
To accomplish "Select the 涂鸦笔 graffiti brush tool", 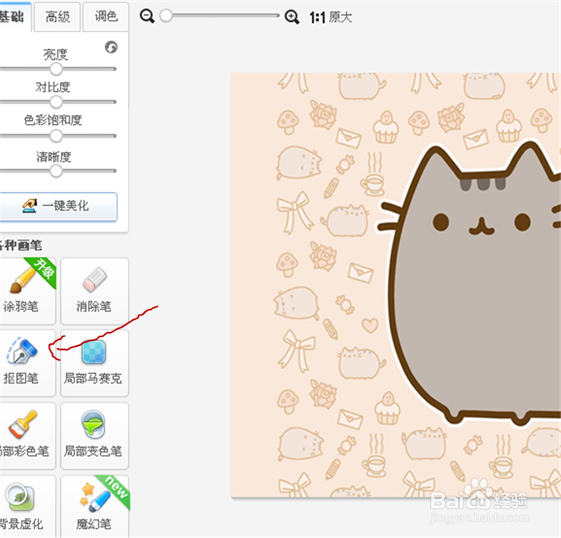I will tap(27, 291).
